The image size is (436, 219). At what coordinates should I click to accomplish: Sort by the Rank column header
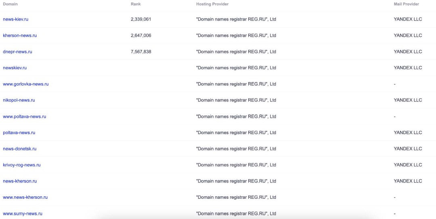(136, 4)
